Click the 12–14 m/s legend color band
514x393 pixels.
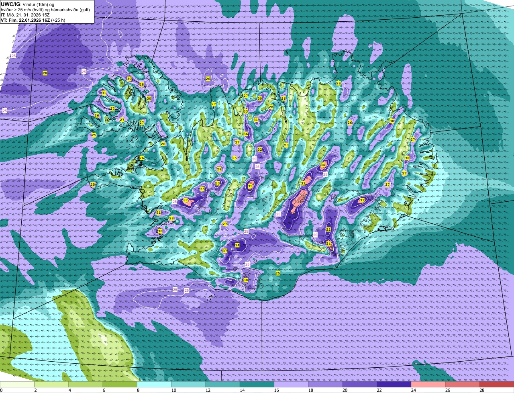coord(224,384)
